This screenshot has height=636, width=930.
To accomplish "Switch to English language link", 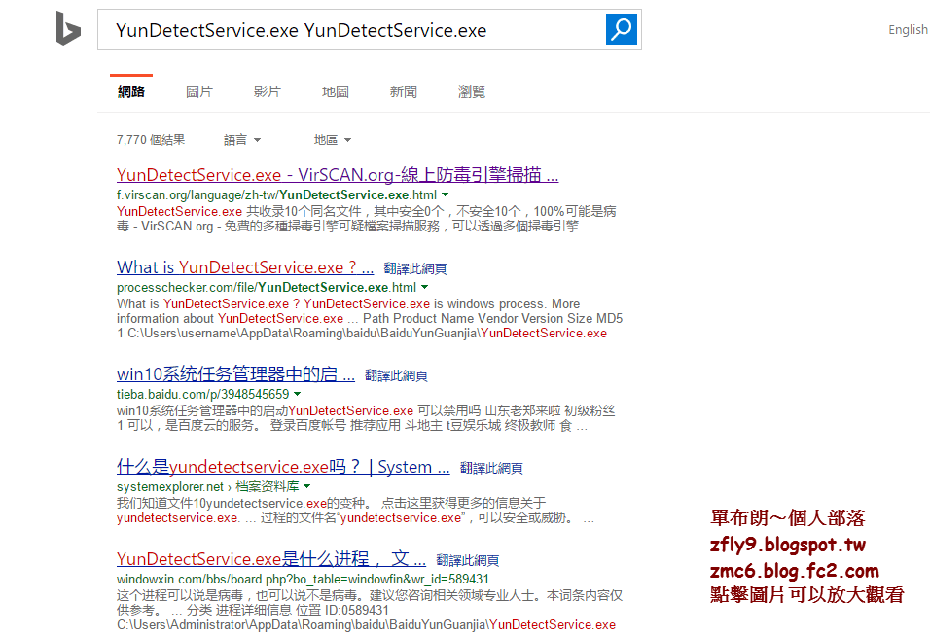I will [908, 29].
